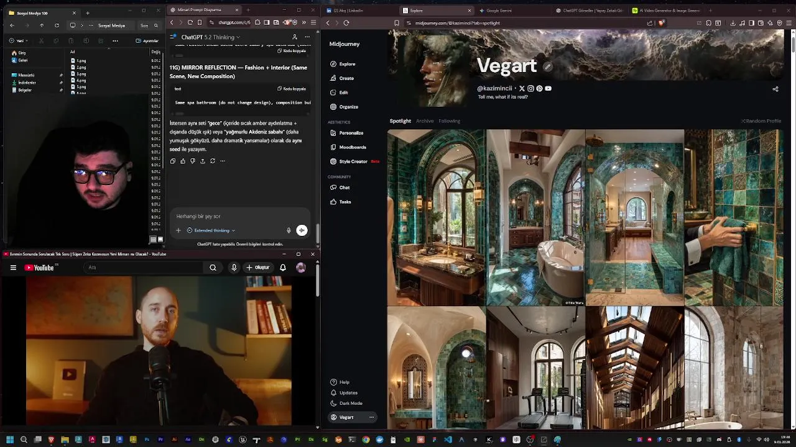Open the profile's X (Twitter) link
This screenshot has height=447, width=796.
(x=522, y=89)
